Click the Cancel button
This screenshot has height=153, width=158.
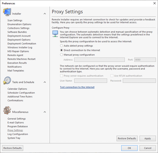coord(148,148)
